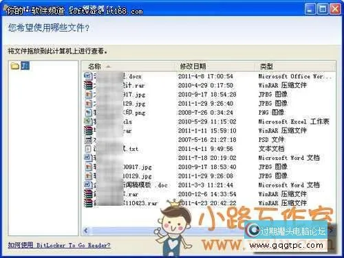Click the date 2011-4-11 9:49:56

click(x=206, y=149)
